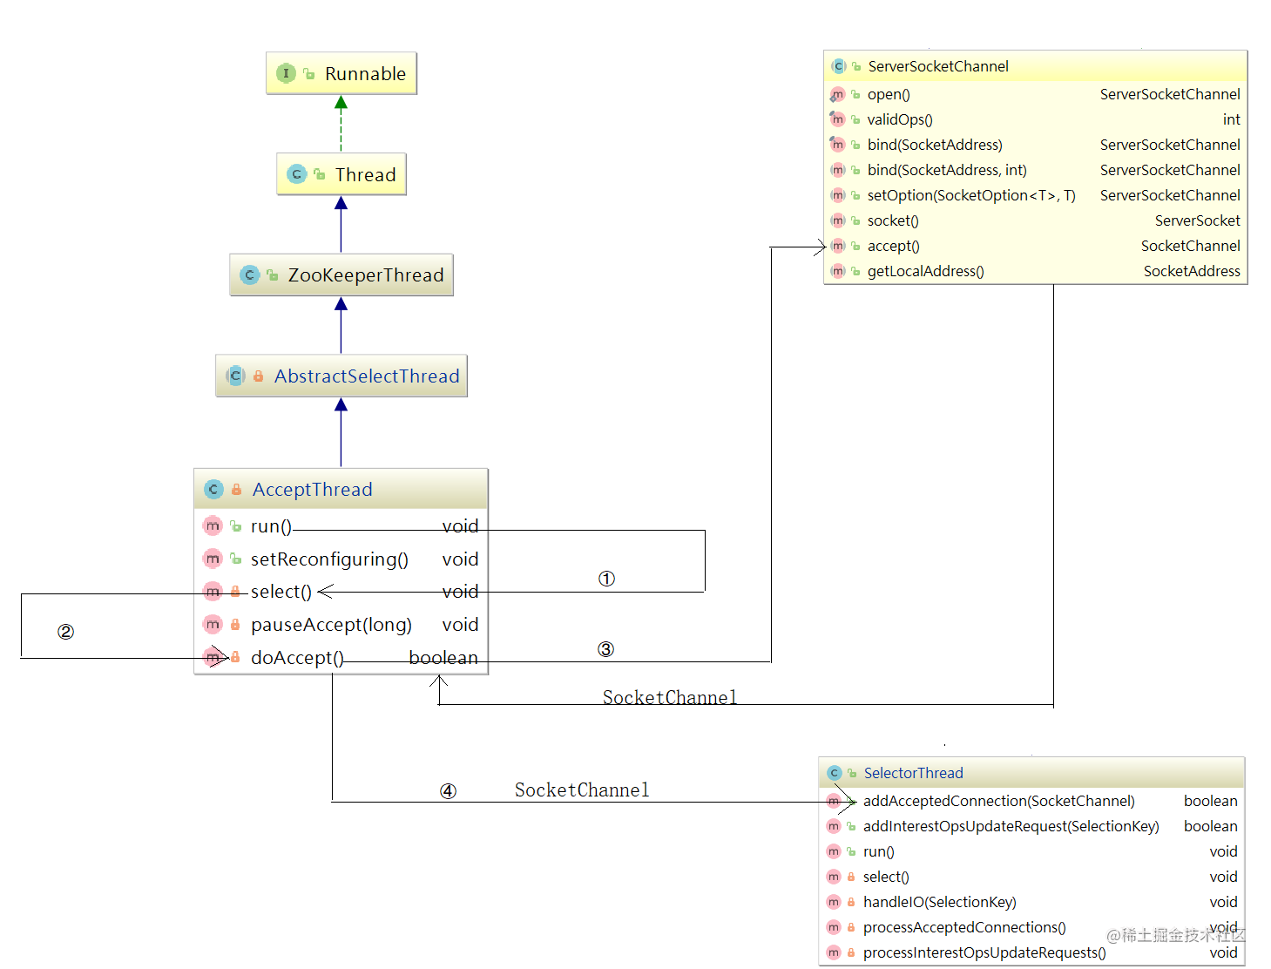Click the socket() method name
This screenshot has height=969, width=1271.
point(893,220)
